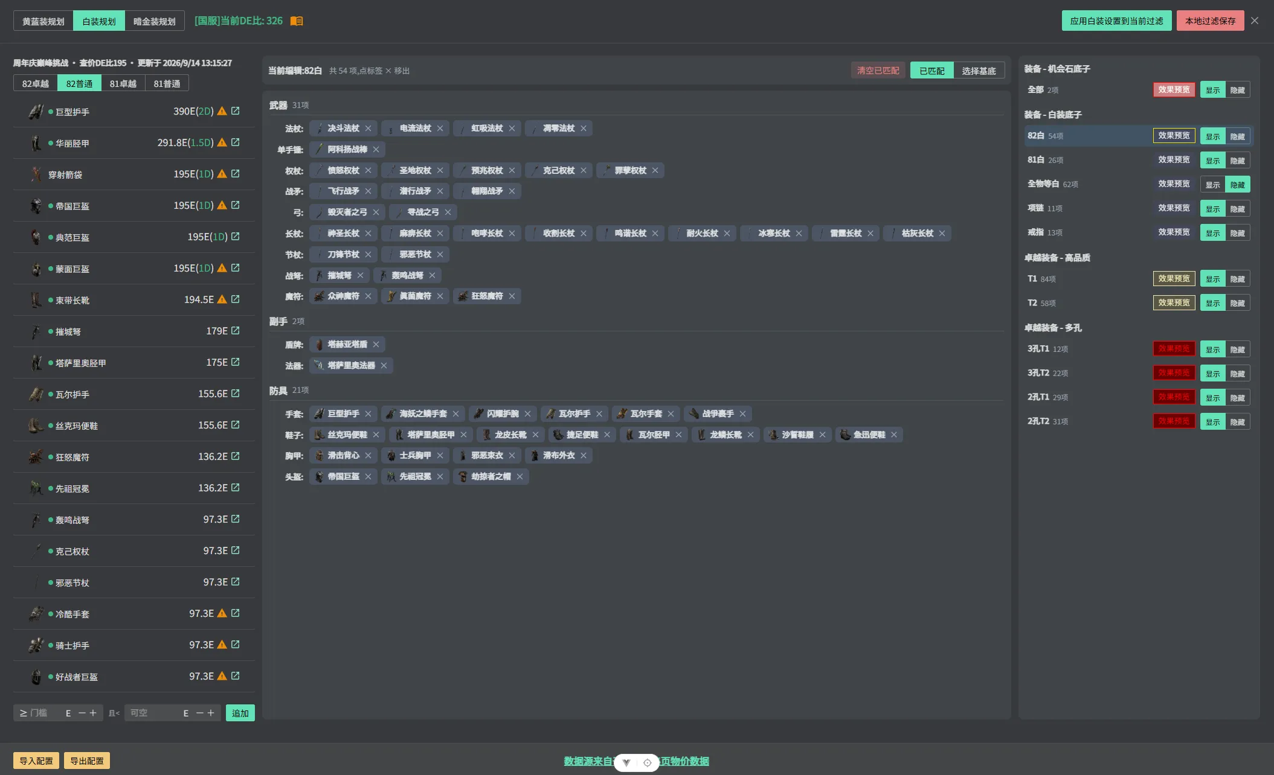Click warning triangle on 华丽胫甲 row
Viewport: 1274px width, 775px height.
tap(222, 142)
